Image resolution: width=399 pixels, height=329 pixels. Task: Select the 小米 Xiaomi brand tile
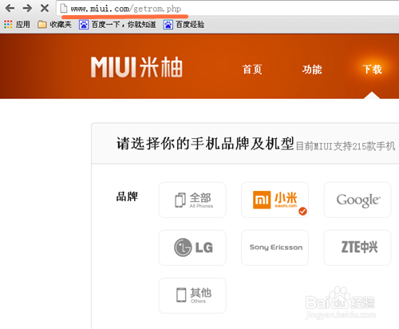[x=275, y=200]
